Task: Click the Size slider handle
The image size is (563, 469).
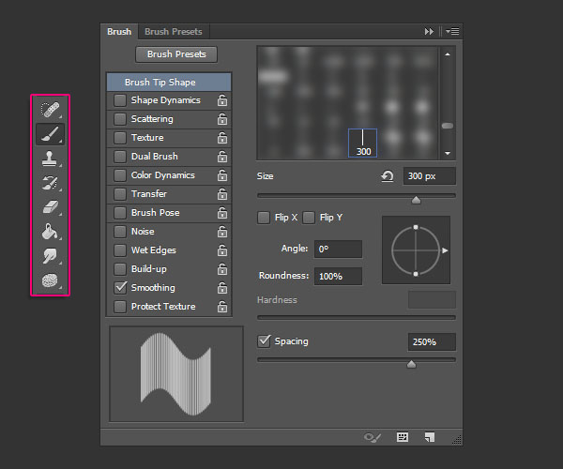Action: pos(416,200)
